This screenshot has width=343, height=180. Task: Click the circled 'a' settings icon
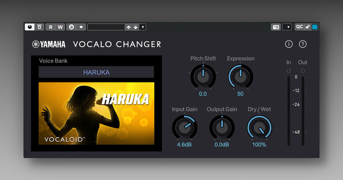(71, 27)
